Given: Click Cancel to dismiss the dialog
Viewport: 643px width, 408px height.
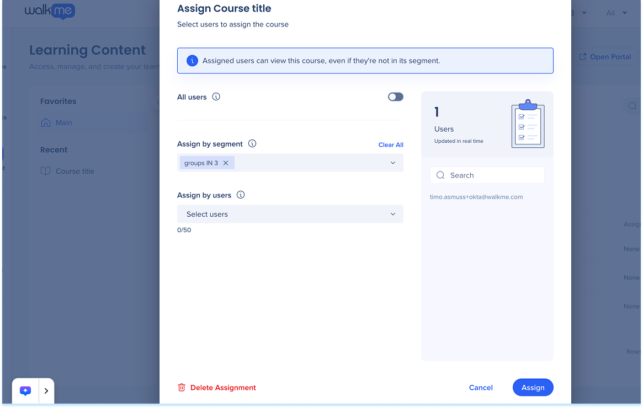Looking at the screenshot, I should click(481, 388).
